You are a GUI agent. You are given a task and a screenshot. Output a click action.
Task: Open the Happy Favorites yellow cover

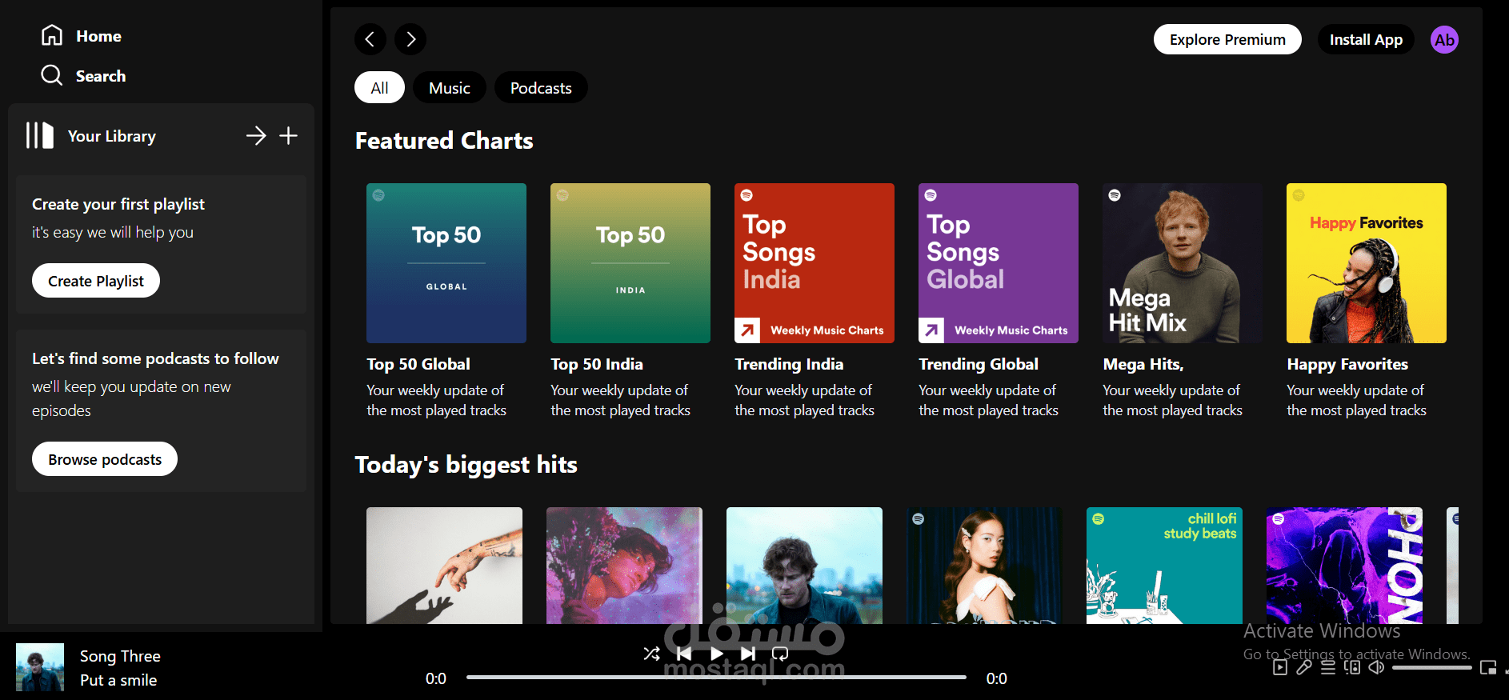point(1367,263)
